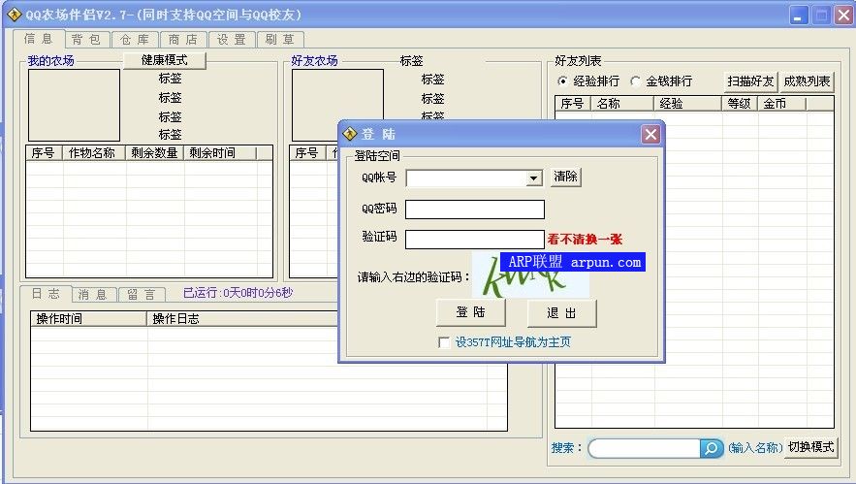Open the 仓库 tab
Image resolution: width=856 pixels, height=484 pixels.
135,40
